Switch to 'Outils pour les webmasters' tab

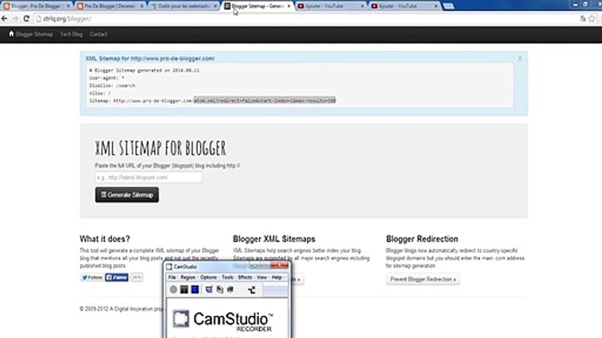click(185, 6)
